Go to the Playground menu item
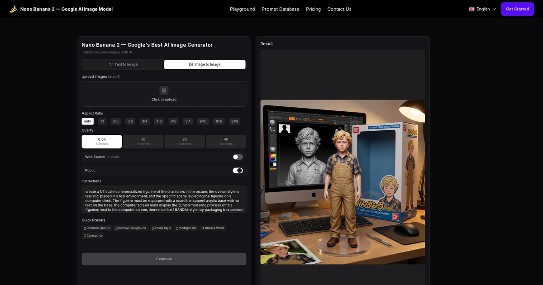The height and width of the screenshot is (285, 543). pos(242,9)
